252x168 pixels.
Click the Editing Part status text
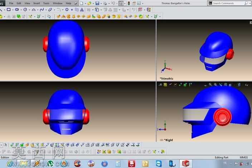(222, 157)
